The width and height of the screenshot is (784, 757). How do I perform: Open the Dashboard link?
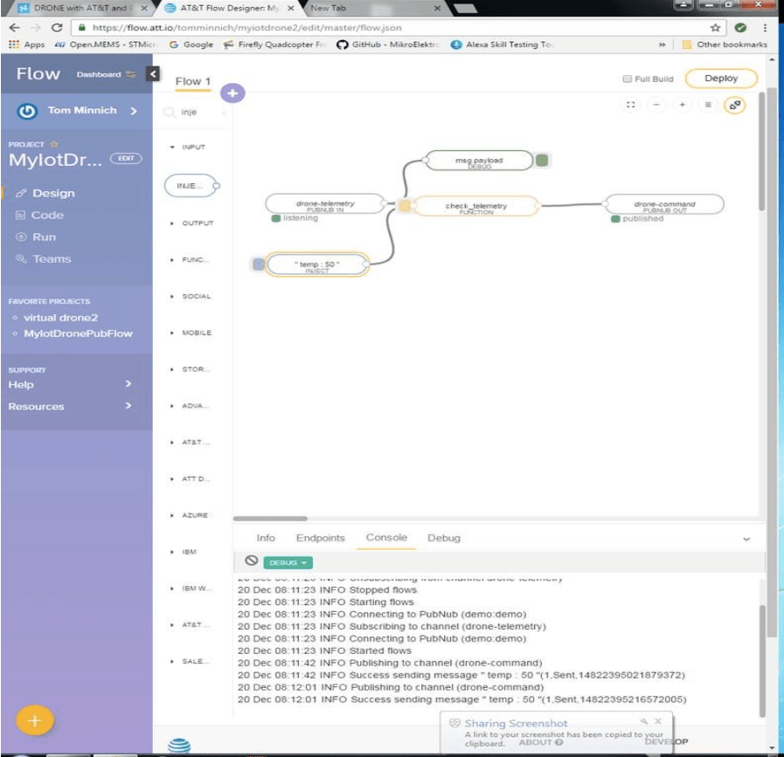pos(99,74)
